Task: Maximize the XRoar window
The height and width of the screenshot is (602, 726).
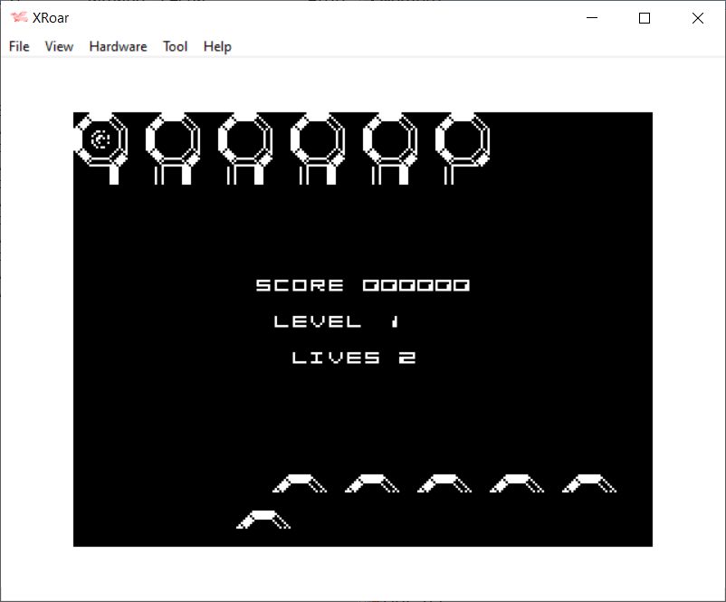Action: 645,18
